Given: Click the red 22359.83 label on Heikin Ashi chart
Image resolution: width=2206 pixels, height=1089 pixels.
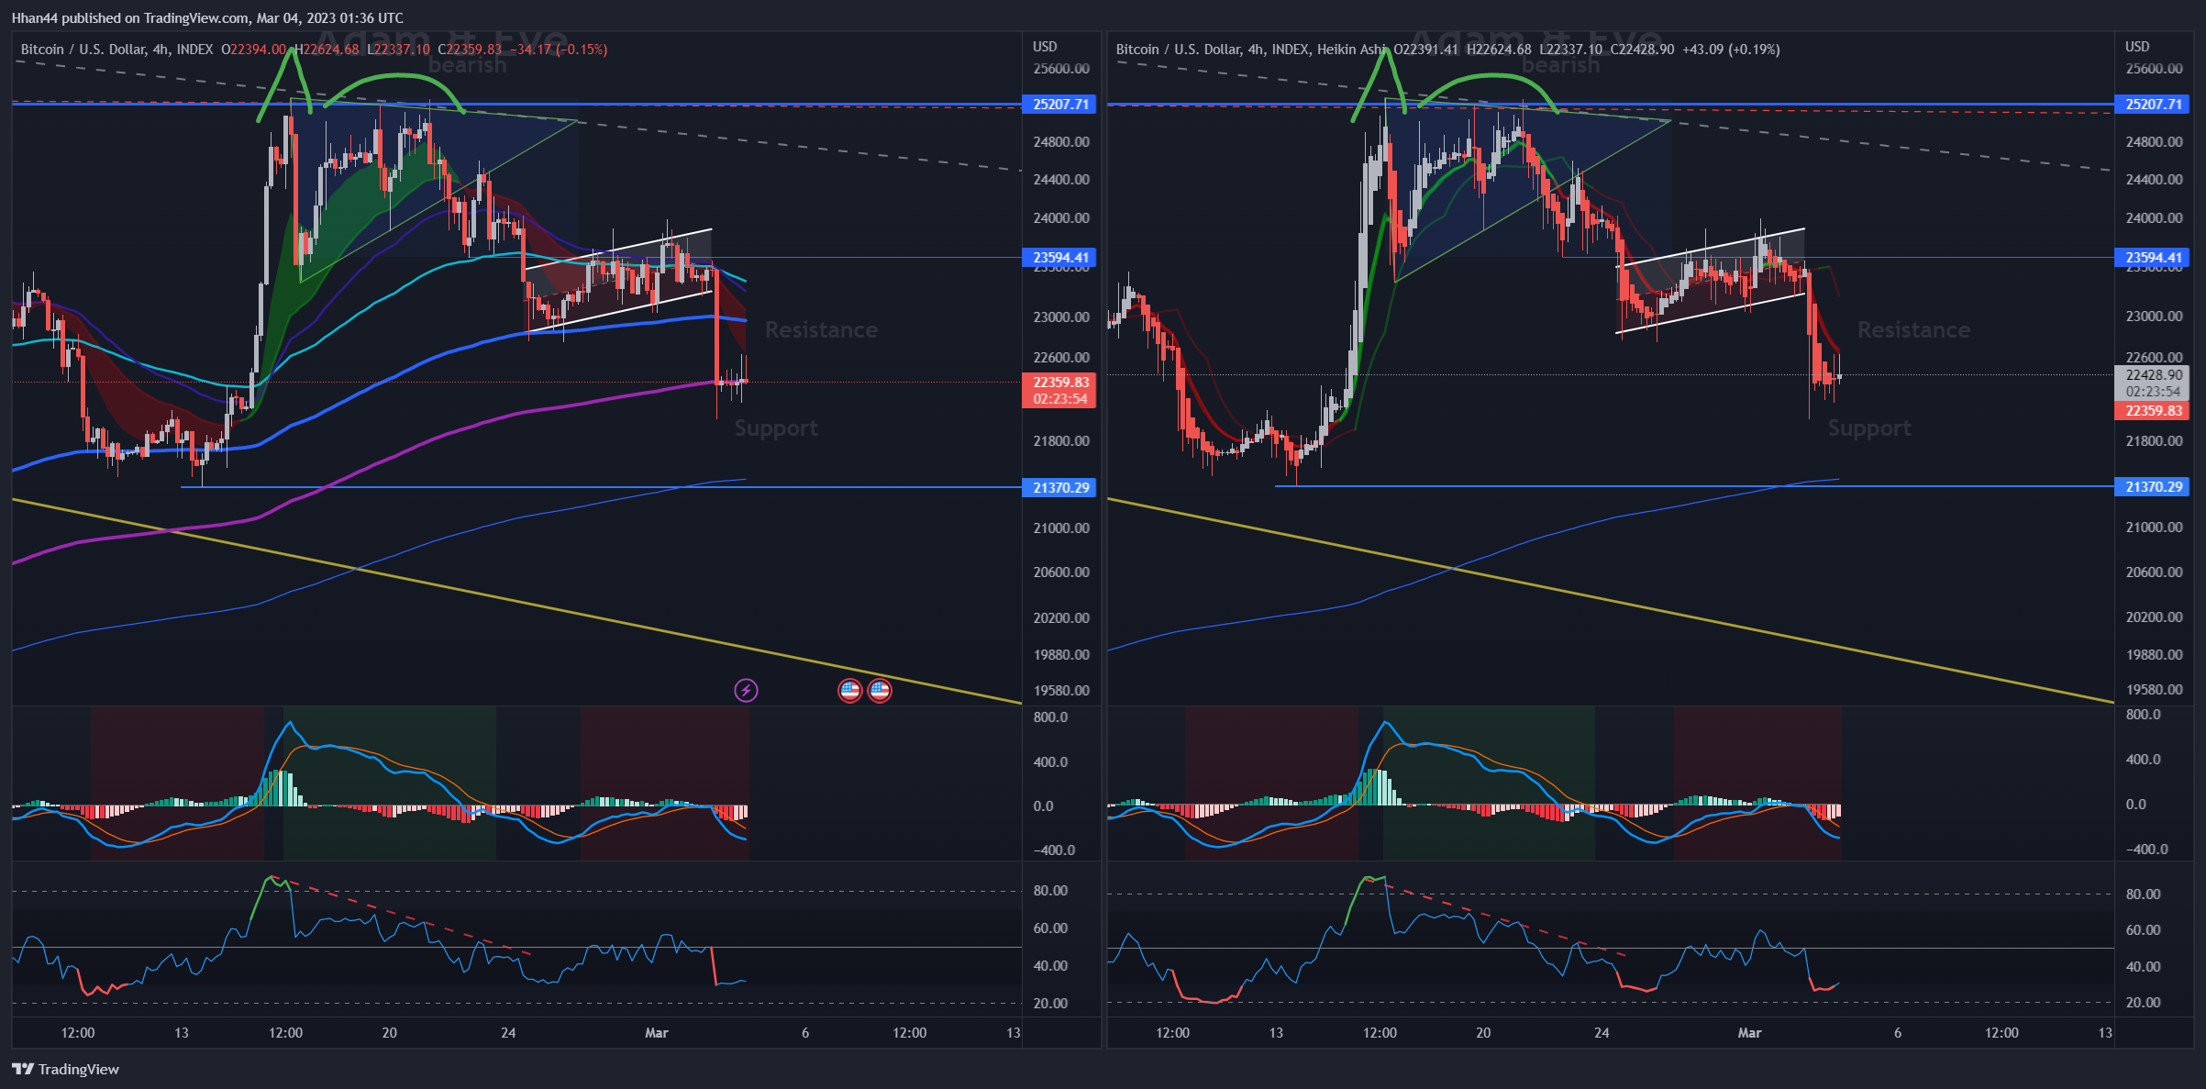Looking at the screenshot, I should pyautogui.click(x=2152, y=411).
